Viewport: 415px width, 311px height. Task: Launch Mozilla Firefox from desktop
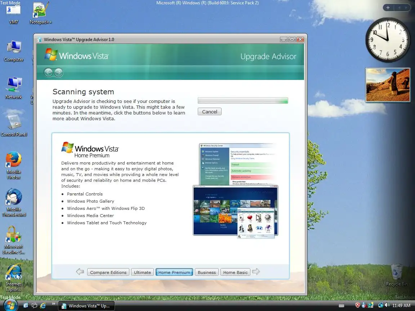coord(14,165)
